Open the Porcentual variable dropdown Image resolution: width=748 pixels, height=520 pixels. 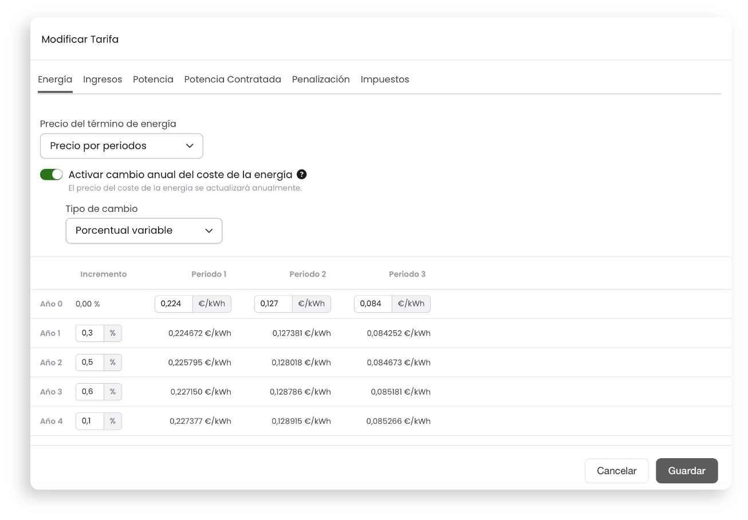pyautogui.click(x=144, y=231)
